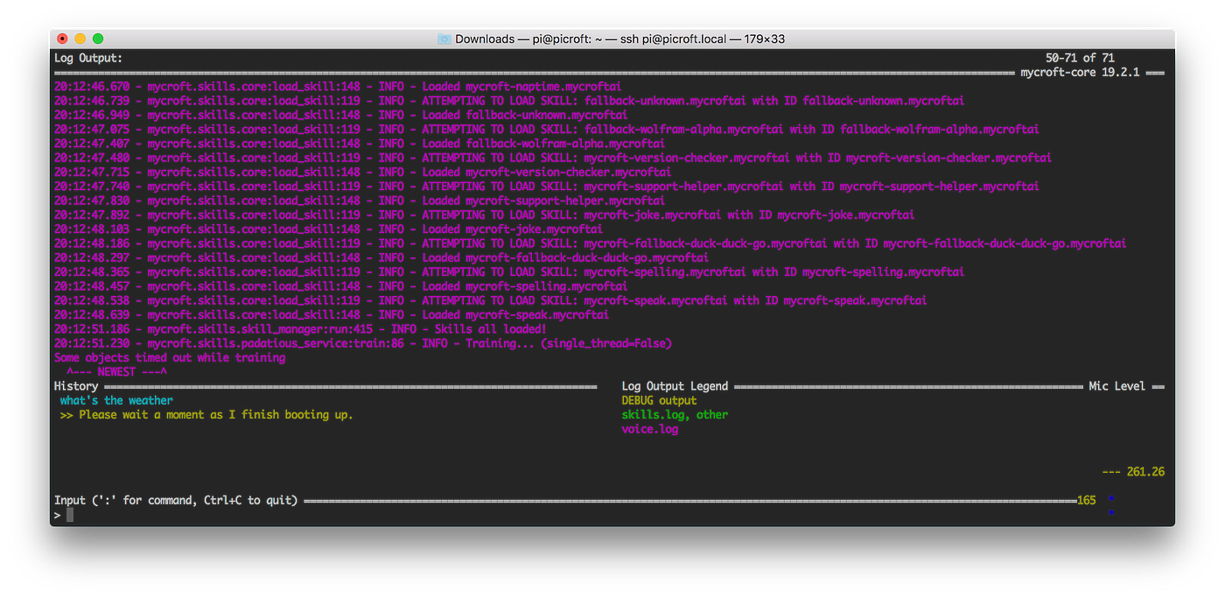Select the ATTEMPTING TO LOAD mycroft-support-helper line
1225x598 pixels.
click(547, 186)
